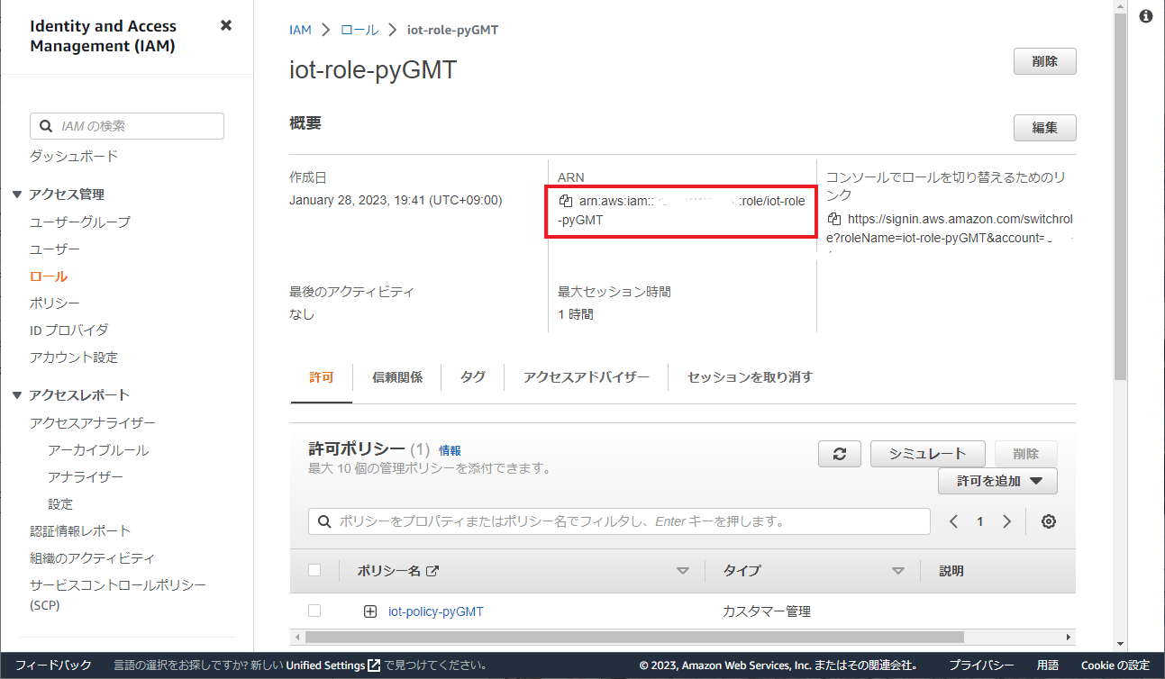This screenshot has width=1165, height=679.
Task: Open the アクセスアドバイザー tab
Action: [x=587, y=377]
